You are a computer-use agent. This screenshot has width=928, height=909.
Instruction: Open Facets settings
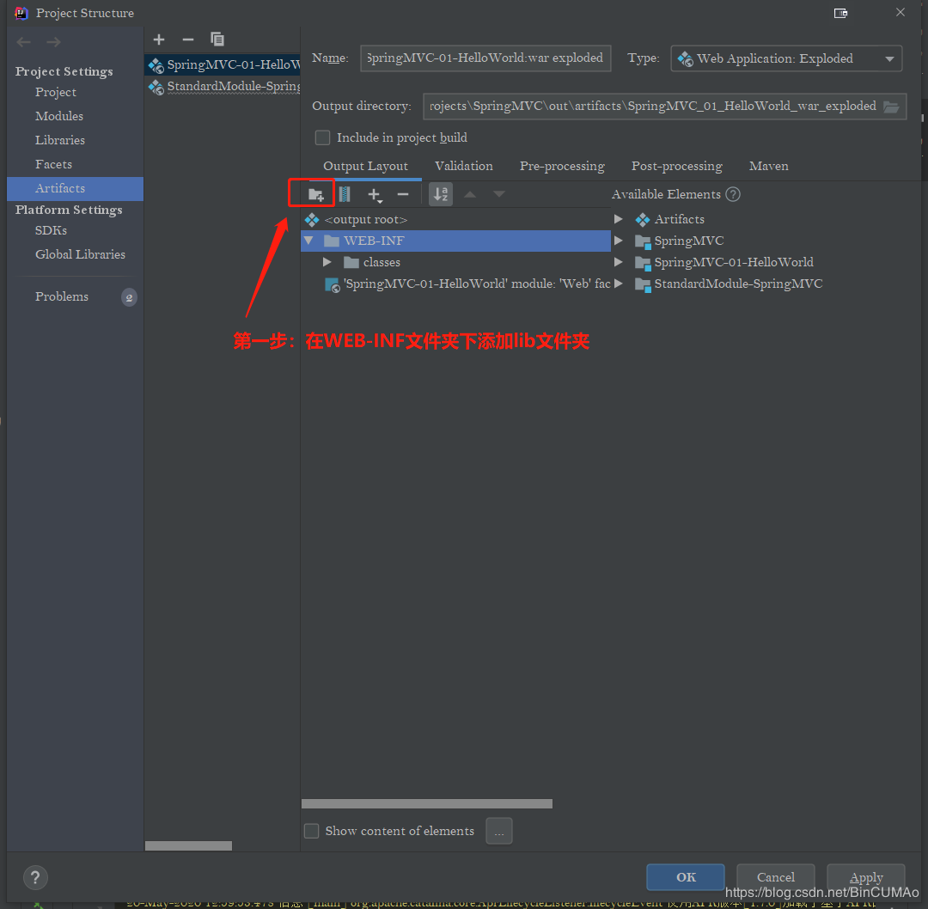tap(53, 164)
